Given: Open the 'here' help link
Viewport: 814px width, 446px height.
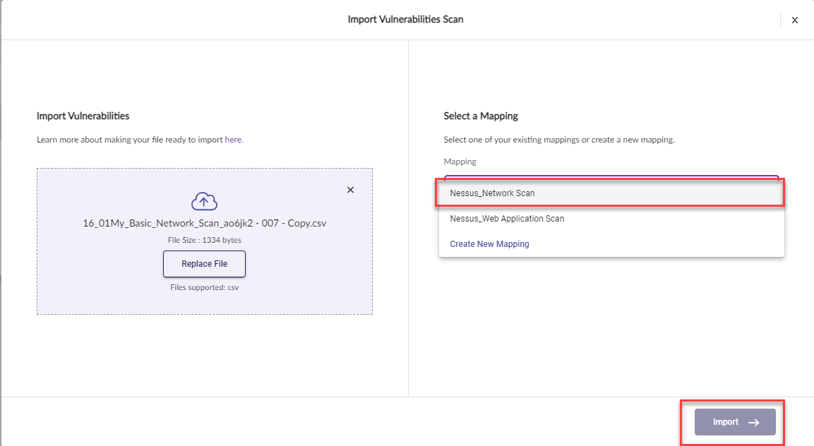Looking at the screenshot, I should pos(233,140).
